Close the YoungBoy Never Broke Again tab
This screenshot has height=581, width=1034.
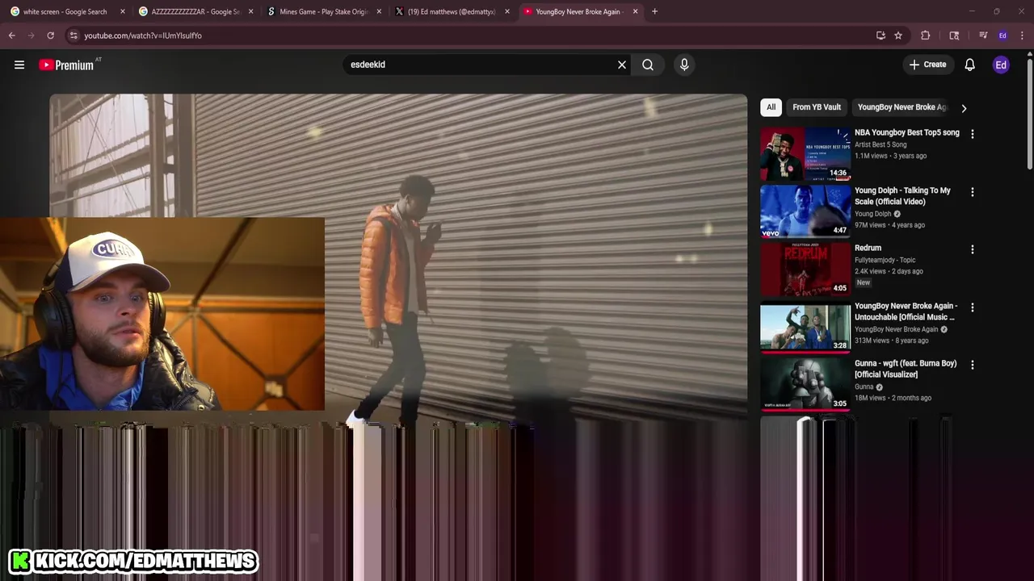[x=635, y=11]
